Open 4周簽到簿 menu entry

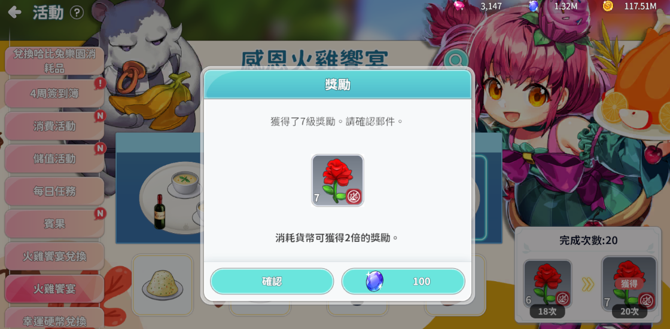(54, 94)
